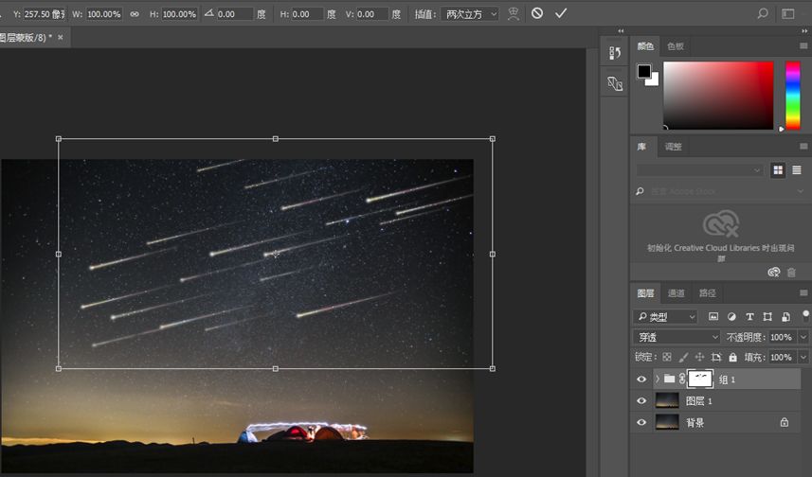
Task: Expand the collapsed icon dock double-arrow
Action: click(x=621, y=31)
